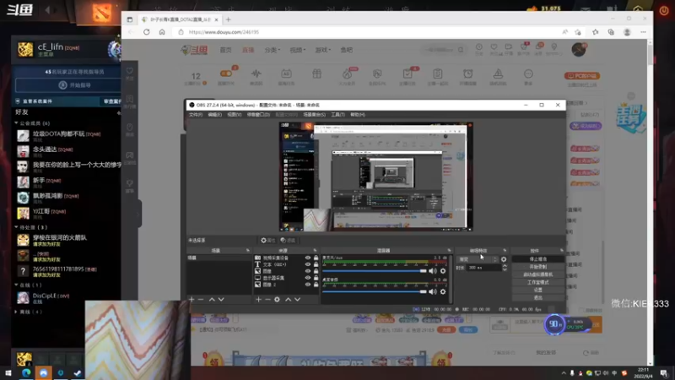The height and width of the screenshot is (380, 675).
Task: Toggle lock on 视频采集设备 source
Action: 316,258
